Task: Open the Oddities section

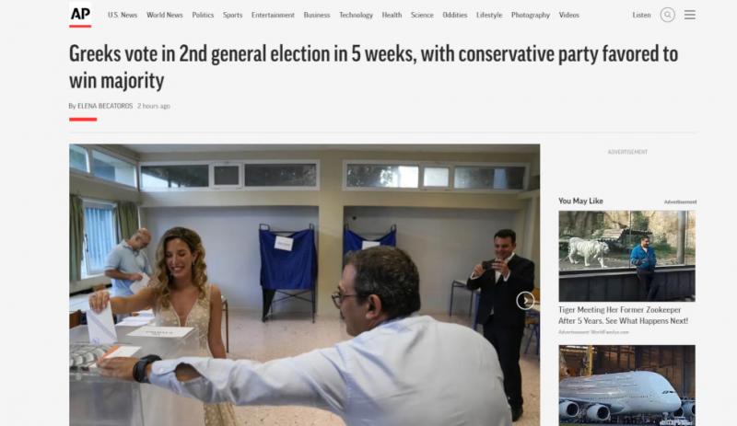Action: [x=454, y=15]
